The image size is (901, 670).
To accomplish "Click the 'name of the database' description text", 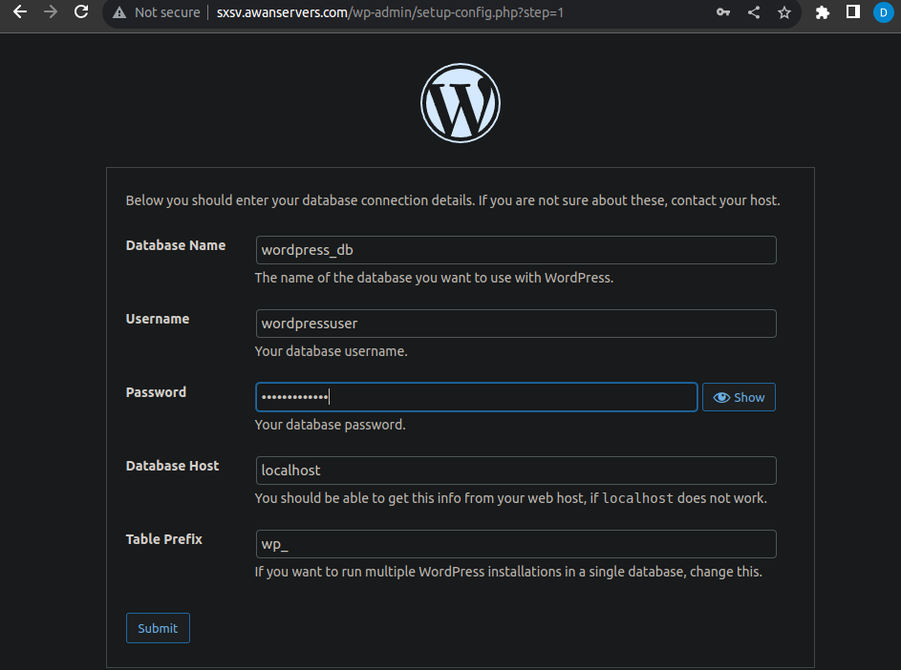I will [x=434, y=278].
